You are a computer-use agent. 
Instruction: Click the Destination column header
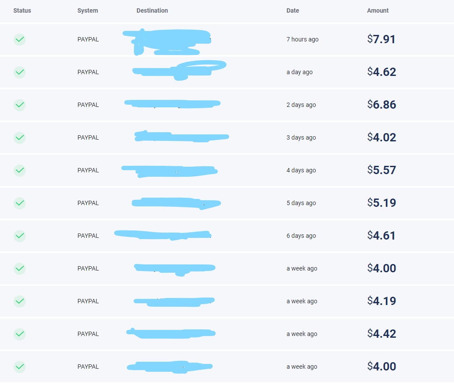(152, 10)
